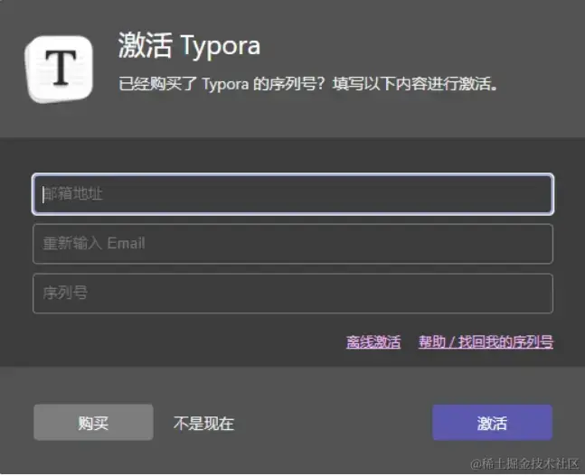Click the 购买 purchase button
Screen dimensions: 585x476
pyautogui.click(x=93, y=423)
